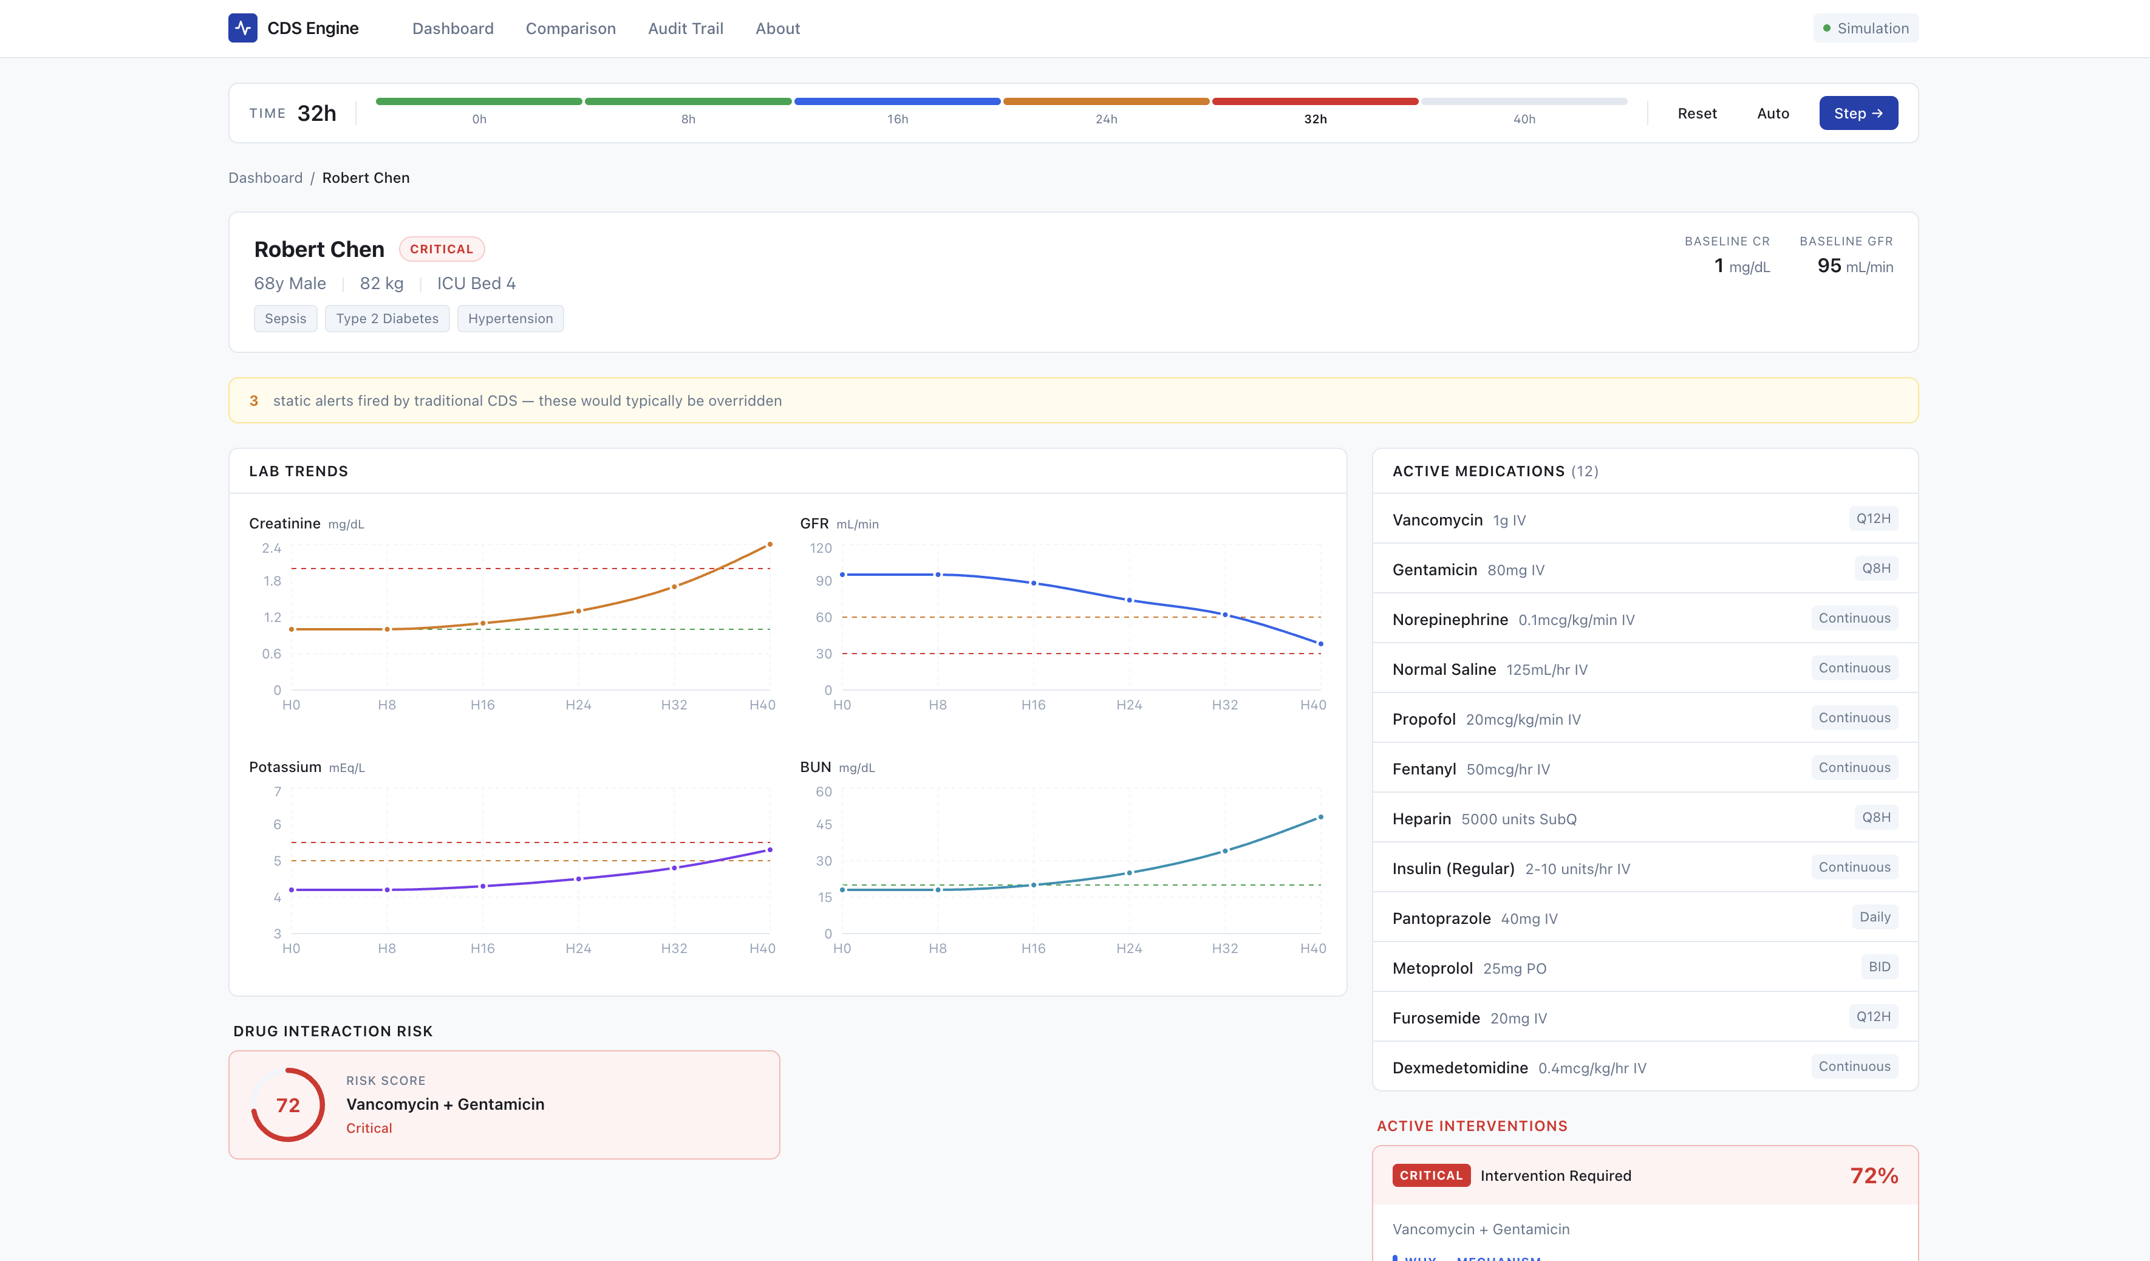Screen dimensions: 2150x1261
Task: Open the Comparison nav item
Action: coord(570,28)
